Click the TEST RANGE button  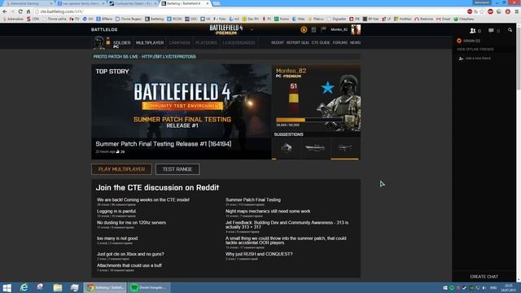[x=177, y=169]
